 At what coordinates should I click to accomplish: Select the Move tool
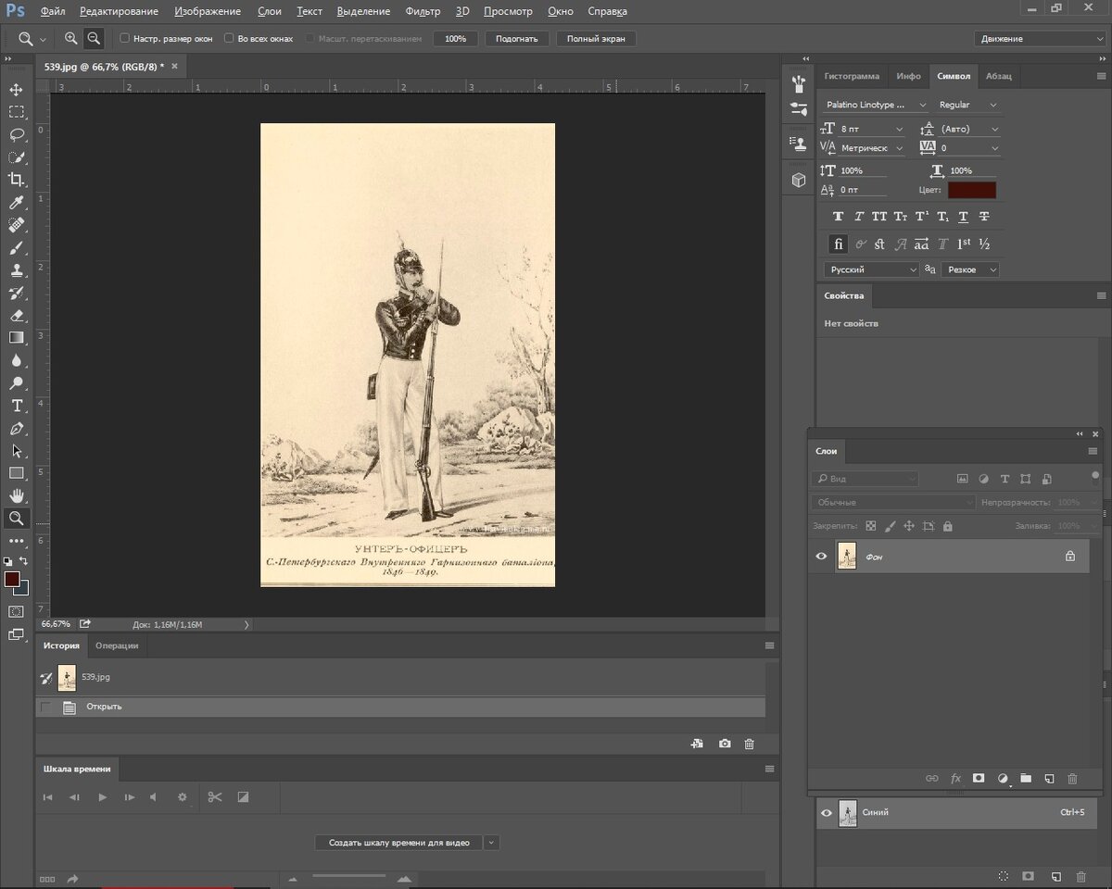pos(16,90)
